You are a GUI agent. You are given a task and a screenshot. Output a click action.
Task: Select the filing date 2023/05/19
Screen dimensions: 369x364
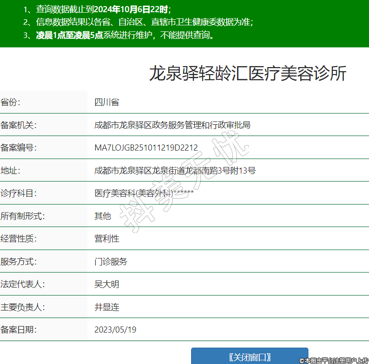tap(115, 330)
